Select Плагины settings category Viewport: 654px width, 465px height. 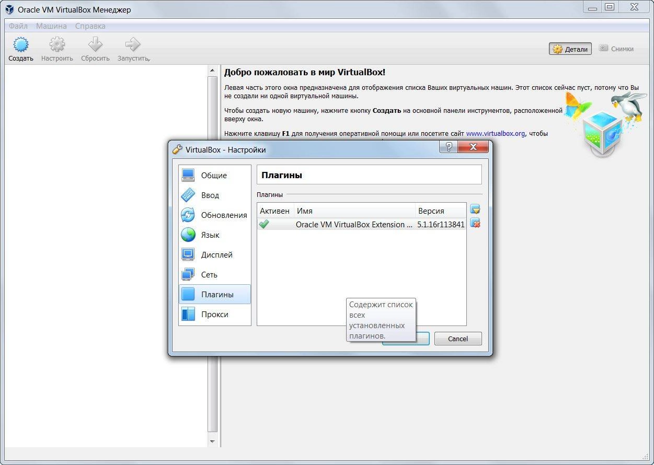click(215, 294)
